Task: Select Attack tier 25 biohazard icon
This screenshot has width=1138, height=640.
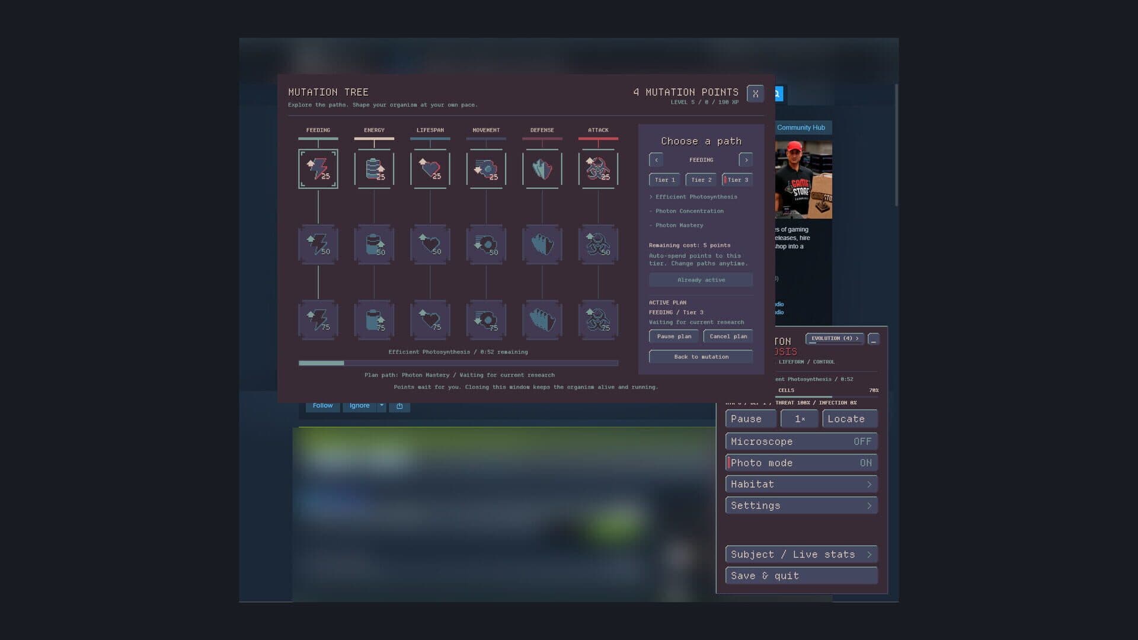Action: 598,169
